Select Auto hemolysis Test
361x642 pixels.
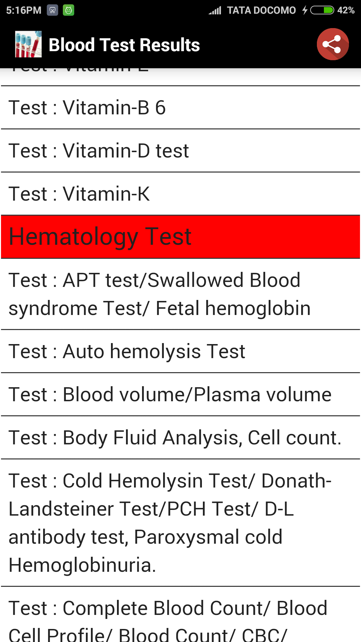pyautogui.click(x=180, y=351)
